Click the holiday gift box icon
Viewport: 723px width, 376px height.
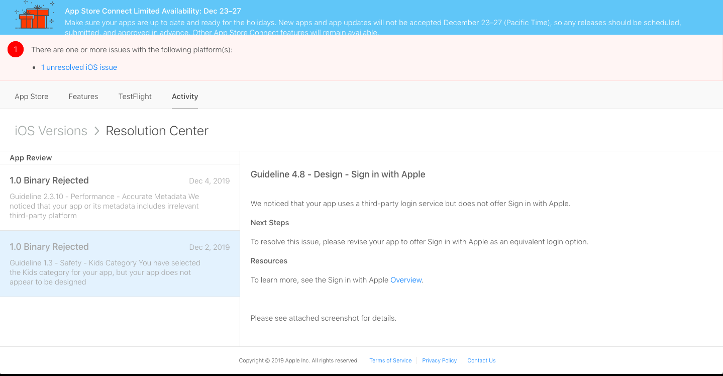click(34, 16)
